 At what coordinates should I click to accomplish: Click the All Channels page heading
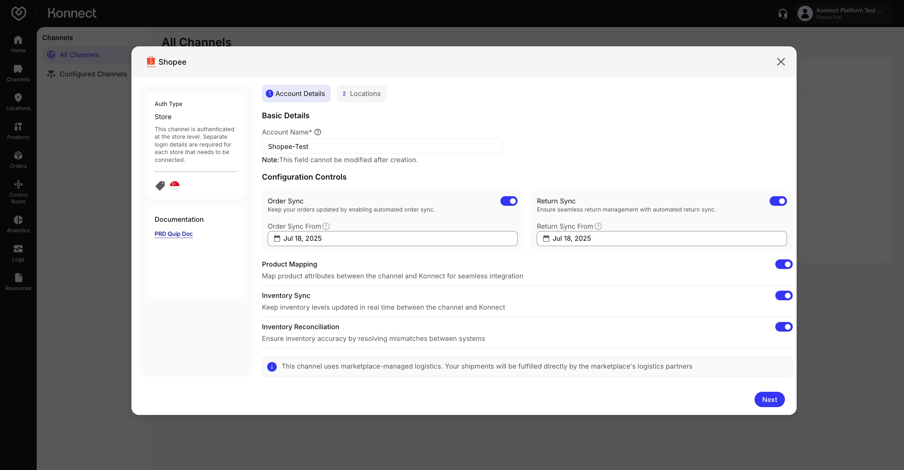click(196, 42)
